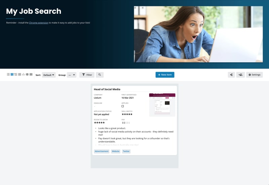Open the Head of Social Media title

(107, 89)
